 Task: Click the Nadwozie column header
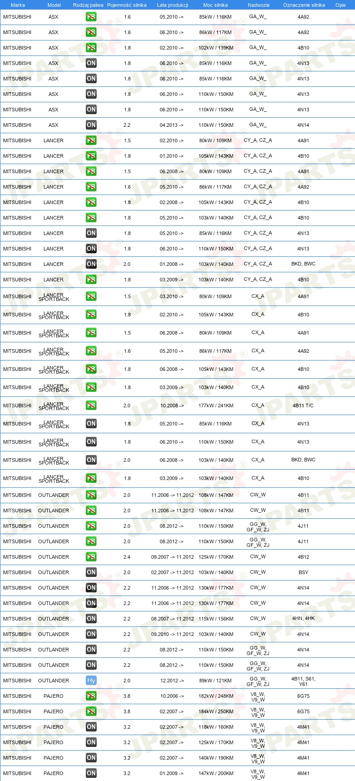(x=259, y=5)
